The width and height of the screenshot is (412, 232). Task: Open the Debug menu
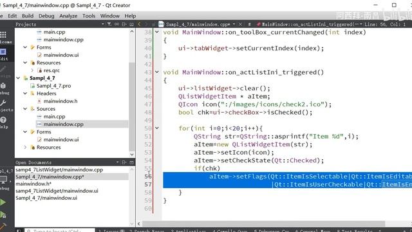click(46, 15)
